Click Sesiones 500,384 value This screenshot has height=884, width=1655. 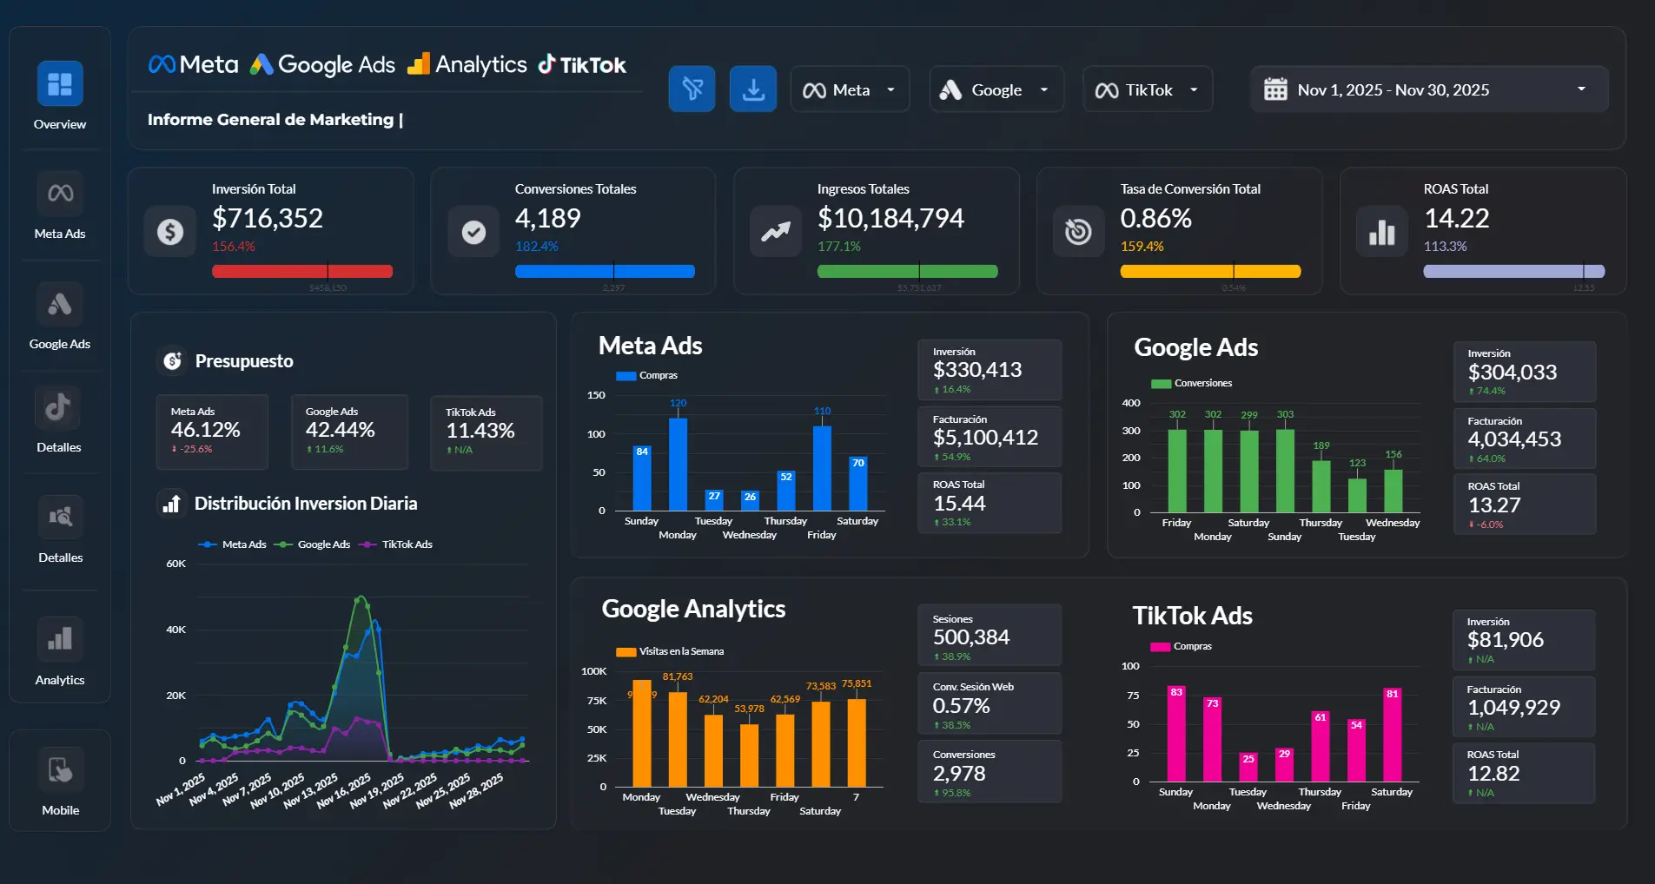tap(971, 637)
